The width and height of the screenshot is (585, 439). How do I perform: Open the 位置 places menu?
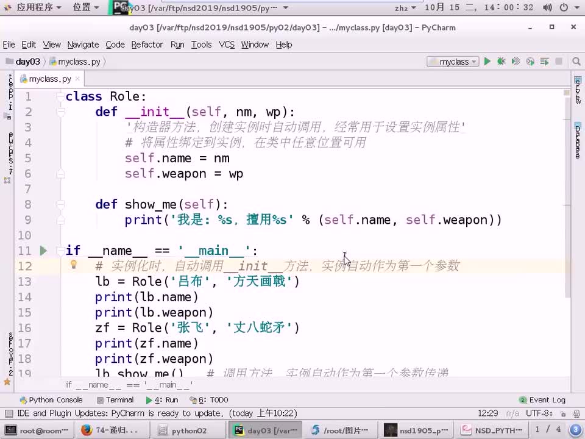point(86,7)
